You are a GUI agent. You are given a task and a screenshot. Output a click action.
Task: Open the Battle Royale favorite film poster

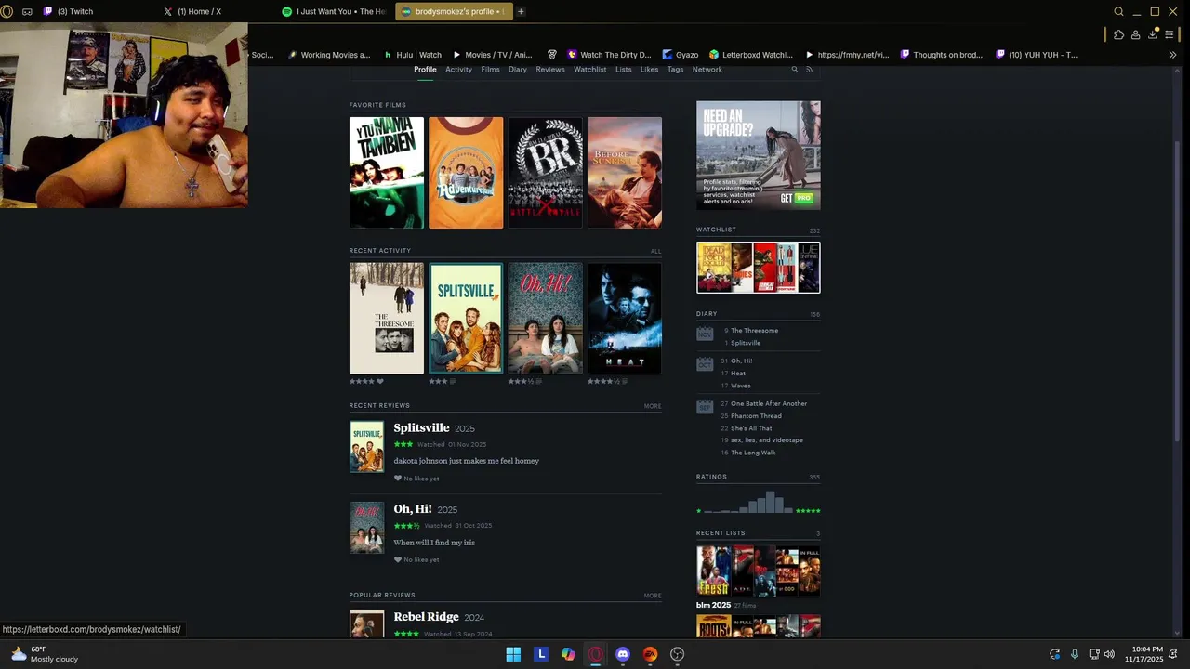point(545,172)
